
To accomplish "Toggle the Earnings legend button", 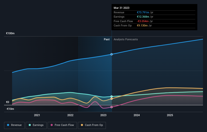I will [36, 125].
